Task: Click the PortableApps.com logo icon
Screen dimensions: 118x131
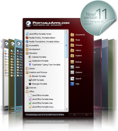Action: pyautogui.click(x=28, y=23)
